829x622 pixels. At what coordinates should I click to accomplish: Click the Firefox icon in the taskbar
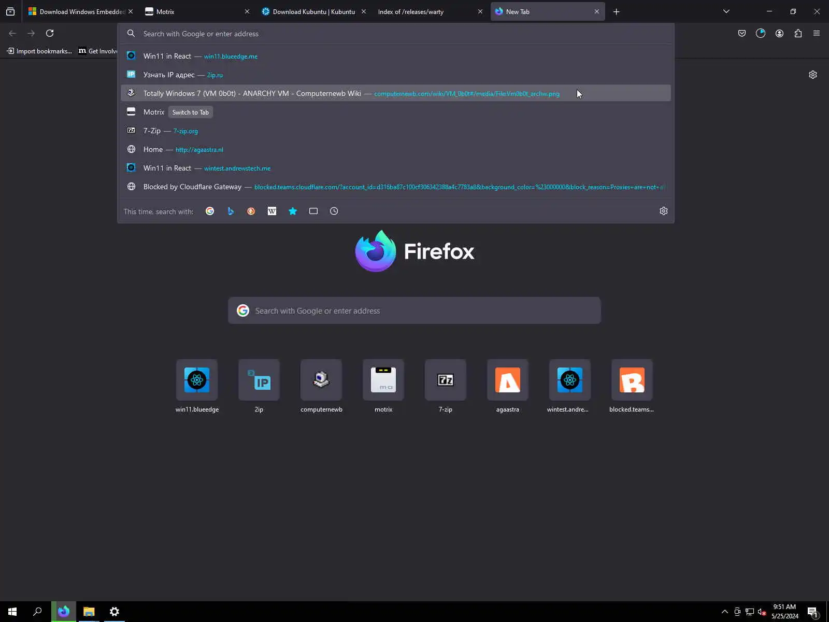pyautogui.click(x=64, y=612)
